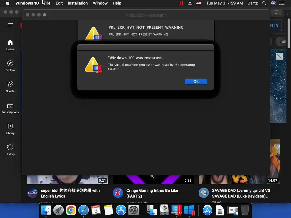Click Cringe Gaming Intros Be Like title

tap(152, 193)
